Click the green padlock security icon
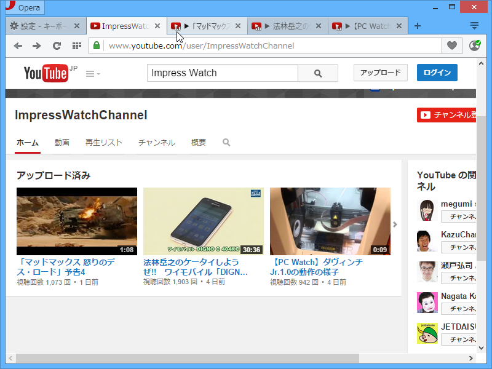This screenshot has height=369, width=492. (97, 46)
